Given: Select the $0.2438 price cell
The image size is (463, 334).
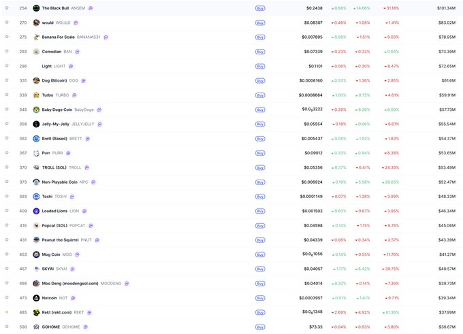Looking at the screenshot, I should [315, 8].
